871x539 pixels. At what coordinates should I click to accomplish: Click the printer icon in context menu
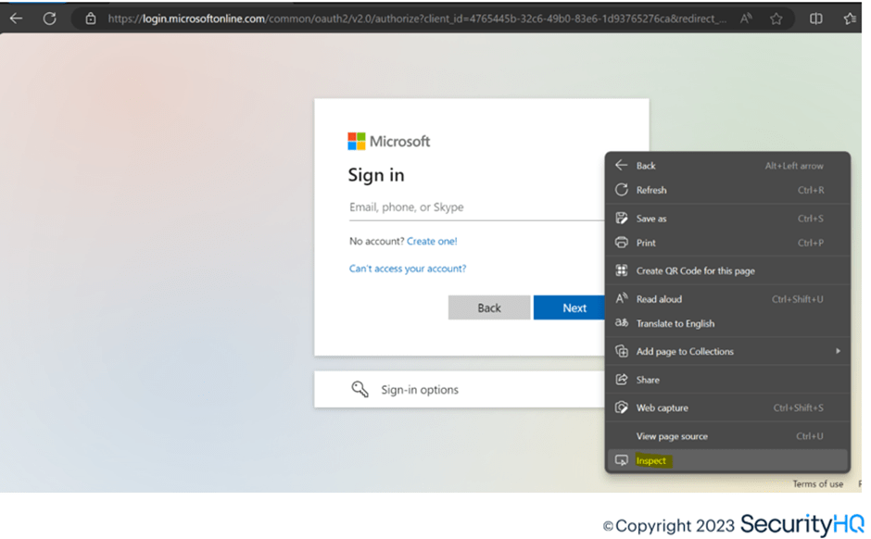(622, 243)
